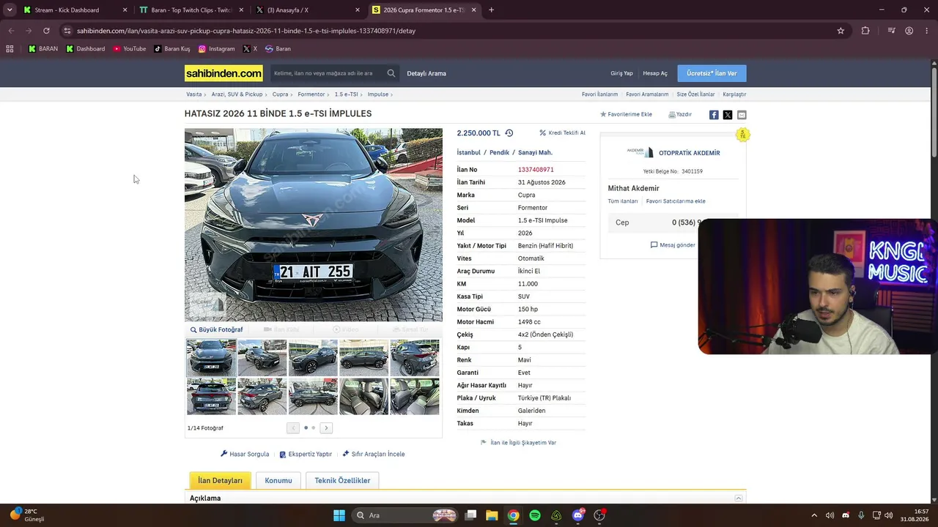938x527 pixels.
Task: Open the green triangle app on the taskbar
Action: point(556,515)
